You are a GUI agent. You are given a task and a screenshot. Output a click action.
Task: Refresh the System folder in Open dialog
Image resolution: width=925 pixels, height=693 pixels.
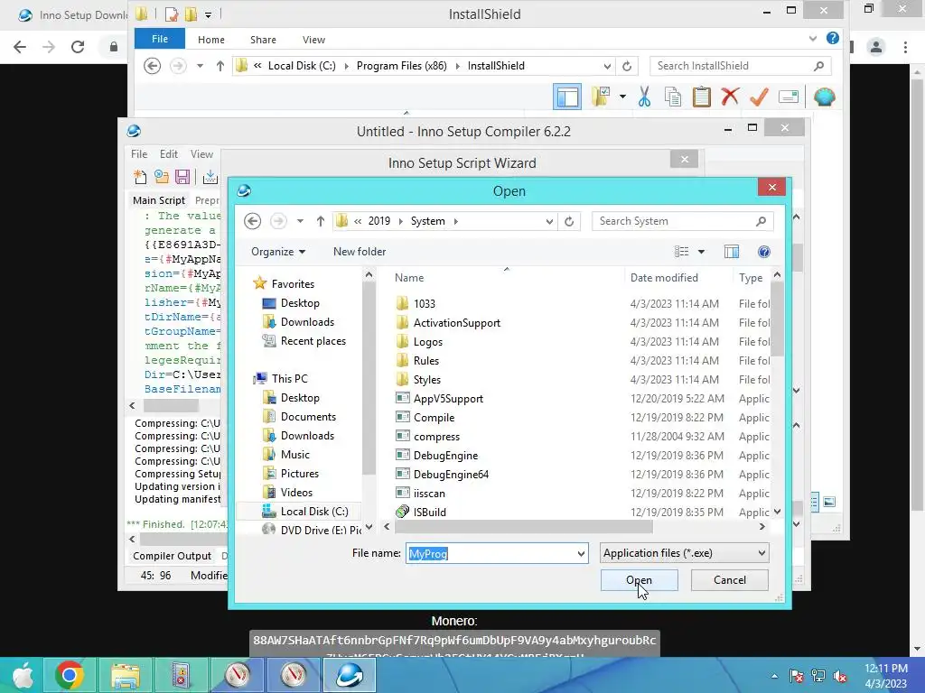[x=569, y=221]
